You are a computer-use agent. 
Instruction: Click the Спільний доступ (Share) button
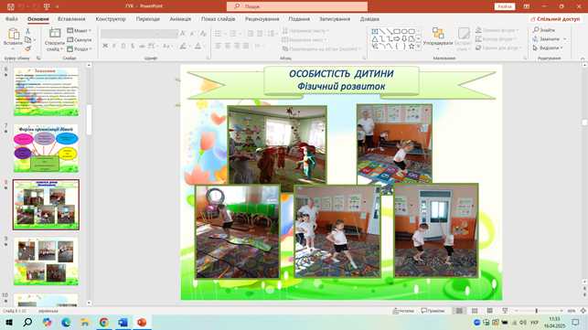tap(555, 19)
